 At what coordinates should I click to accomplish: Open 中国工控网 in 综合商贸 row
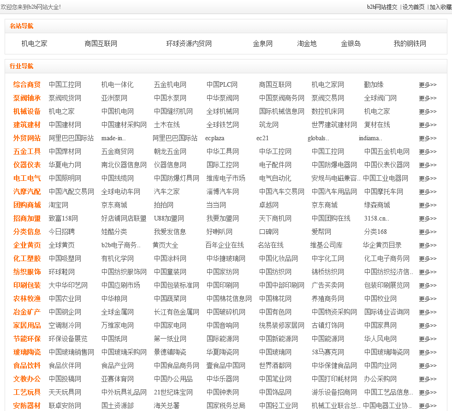[x=65, y=84]
